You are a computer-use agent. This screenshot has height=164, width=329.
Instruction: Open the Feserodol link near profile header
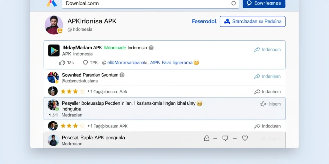coord(204,21)
